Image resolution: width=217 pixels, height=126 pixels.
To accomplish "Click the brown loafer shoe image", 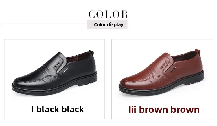I will click(x=161, y=73).
